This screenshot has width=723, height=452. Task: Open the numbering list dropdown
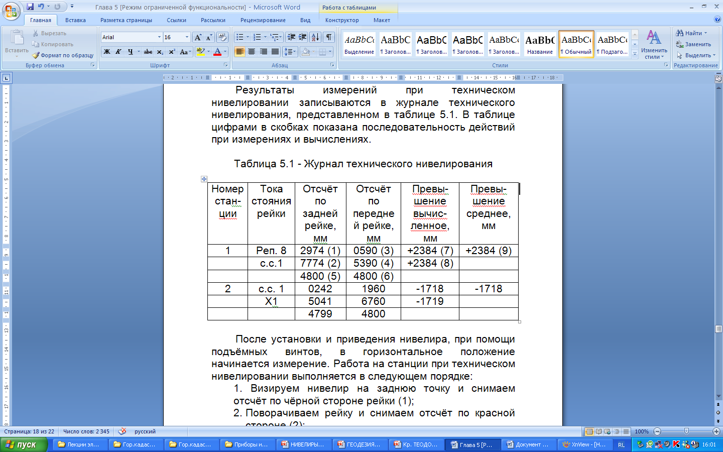(265, 37)
